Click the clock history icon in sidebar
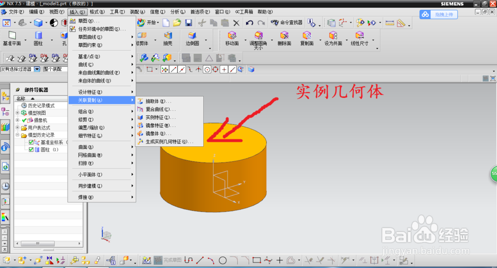This screenshot has height=268, width=497. point(5,186)
